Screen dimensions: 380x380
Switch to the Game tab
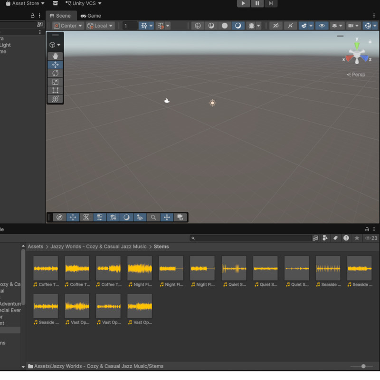[x=91, y=16]
